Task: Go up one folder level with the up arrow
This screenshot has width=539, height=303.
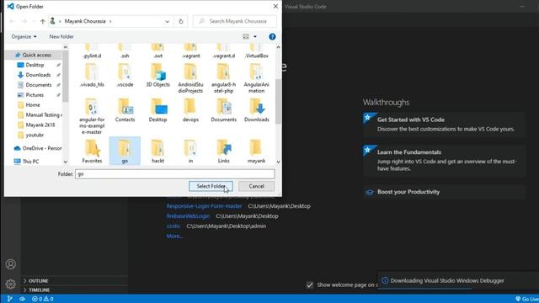Action: click(x=43, y=21)
